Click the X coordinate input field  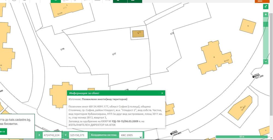[x=52, y=135]
